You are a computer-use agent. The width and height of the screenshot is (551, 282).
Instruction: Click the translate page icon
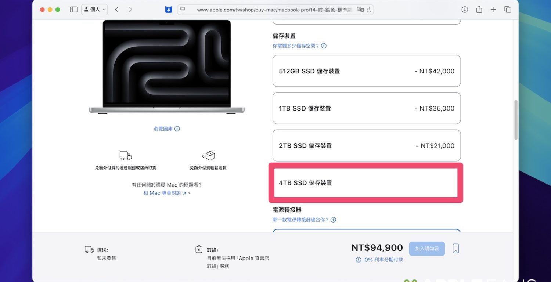pyautogui.click(x=361, y=10)
